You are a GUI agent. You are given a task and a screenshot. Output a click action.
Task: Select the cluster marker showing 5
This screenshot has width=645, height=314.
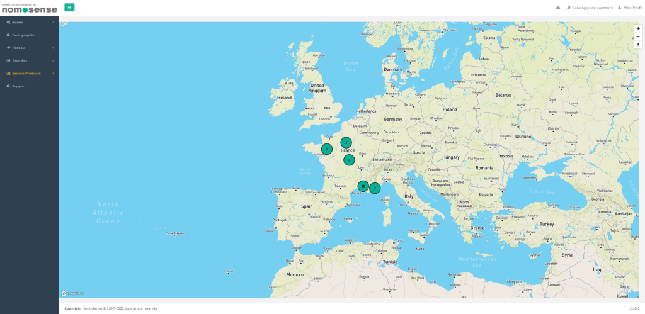pos(326,149)
